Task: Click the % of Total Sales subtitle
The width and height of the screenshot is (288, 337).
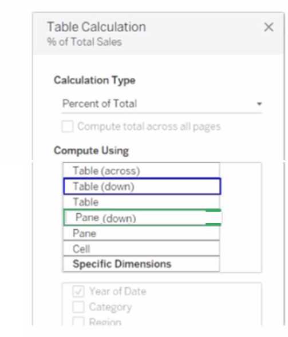Action: [x=84, y=42]
